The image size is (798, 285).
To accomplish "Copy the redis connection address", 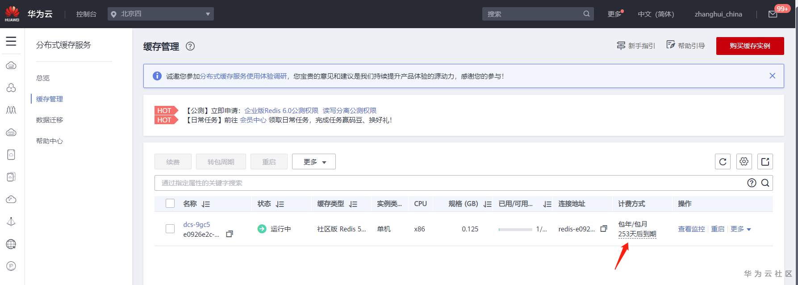I will point(604,229).
